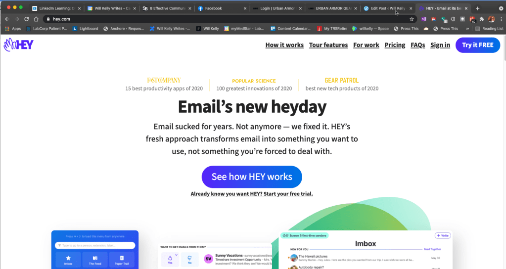
Task: Click the Imbox star tile
Action: [68, 260]
